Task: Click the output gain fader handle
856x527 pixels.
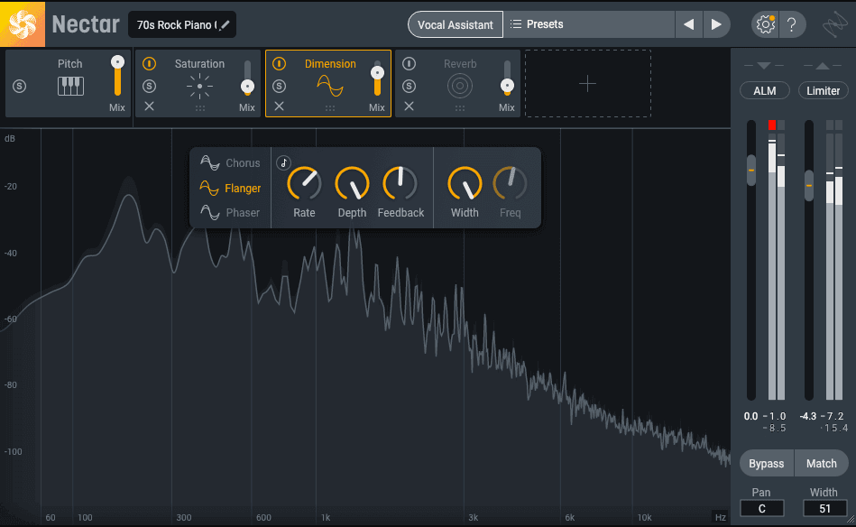Action: click(x=809, y=186)
